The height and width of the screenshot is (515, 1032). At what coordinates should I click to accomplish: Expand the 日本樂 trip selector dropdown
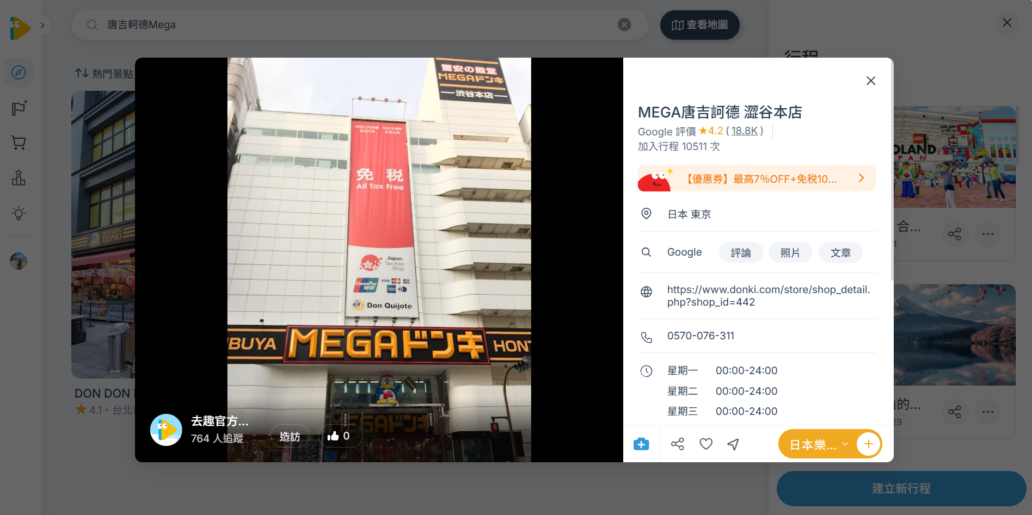point(845,444)
